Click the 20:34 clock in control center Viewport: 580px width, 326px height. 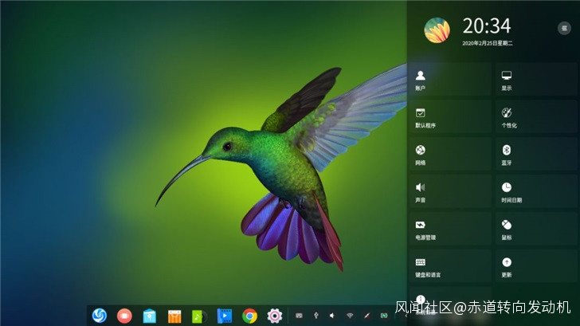point(487,26)
